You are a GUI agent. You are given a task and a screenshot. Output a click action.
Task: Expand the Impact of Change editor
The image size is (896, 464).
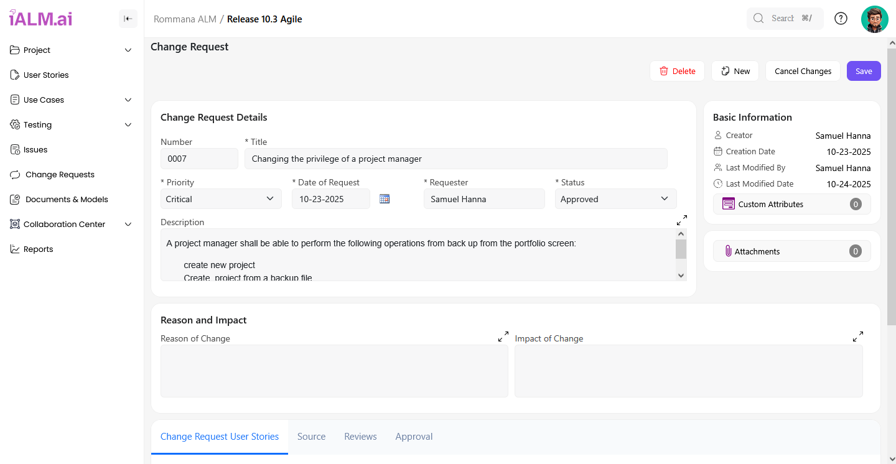click(857, 336)
